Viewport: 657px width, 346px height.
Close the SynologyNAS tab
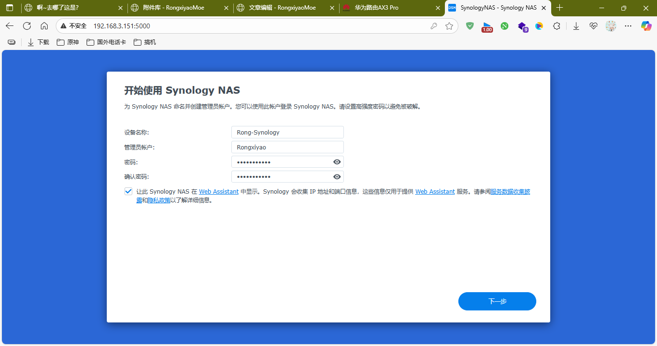543,8
